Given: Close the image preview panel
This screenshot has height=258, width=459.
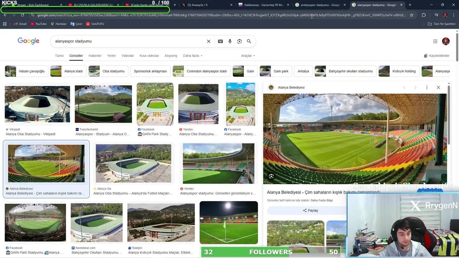Looking at the screenshot, I should click(438, 87).
